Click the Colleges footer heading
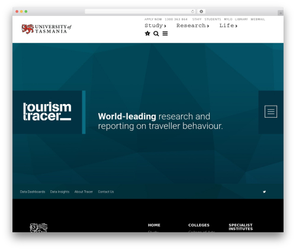The width and height of the screenshot is (296, 250). pyautogui.click(x=199, y=225)
